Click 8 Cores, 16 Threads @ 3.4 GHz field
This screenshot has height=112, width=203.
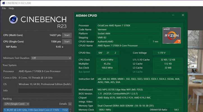tap(45, 78)
